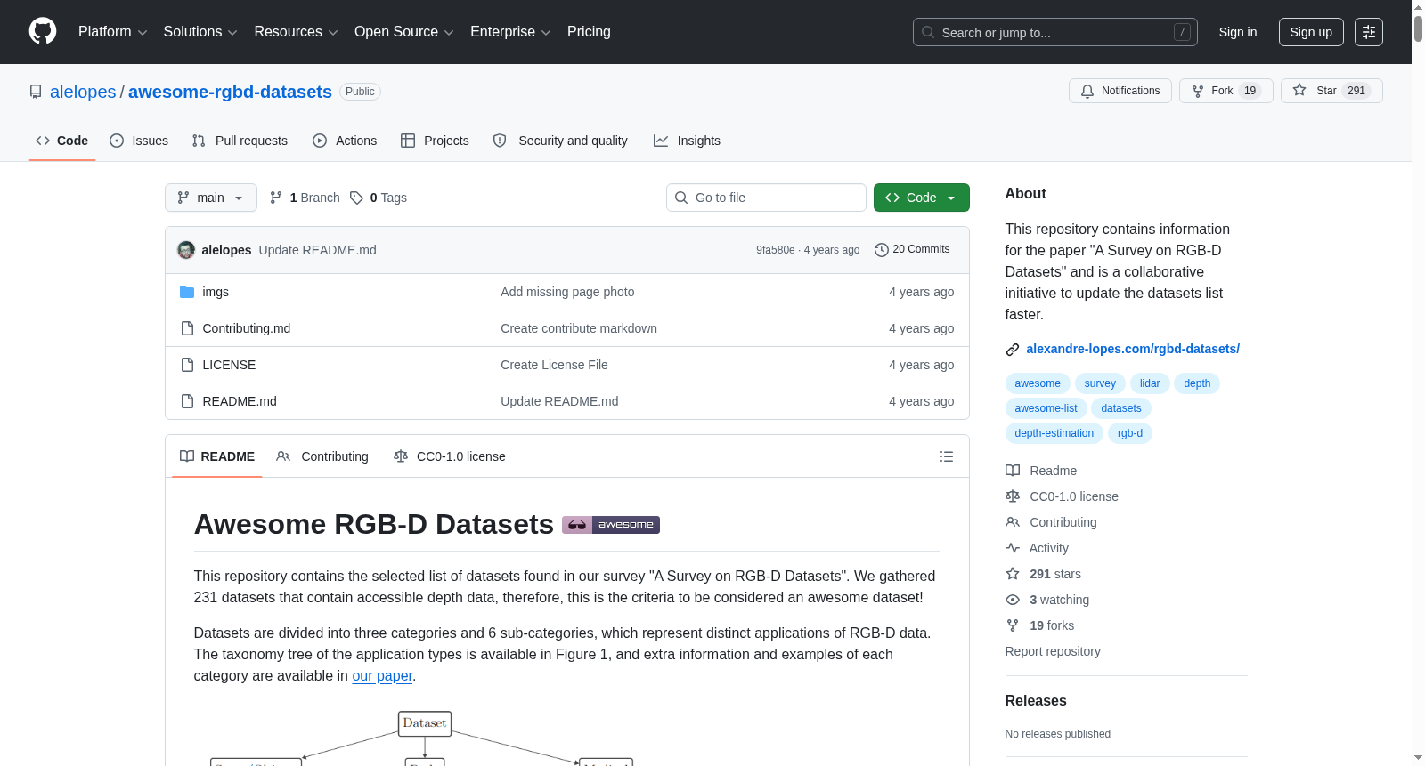Expand the Platform menu
Viewport: 1425px width, 766px height.
click(x=112, y=32)
